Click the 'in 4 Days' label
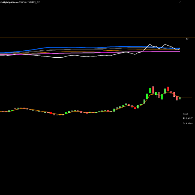 188,123
